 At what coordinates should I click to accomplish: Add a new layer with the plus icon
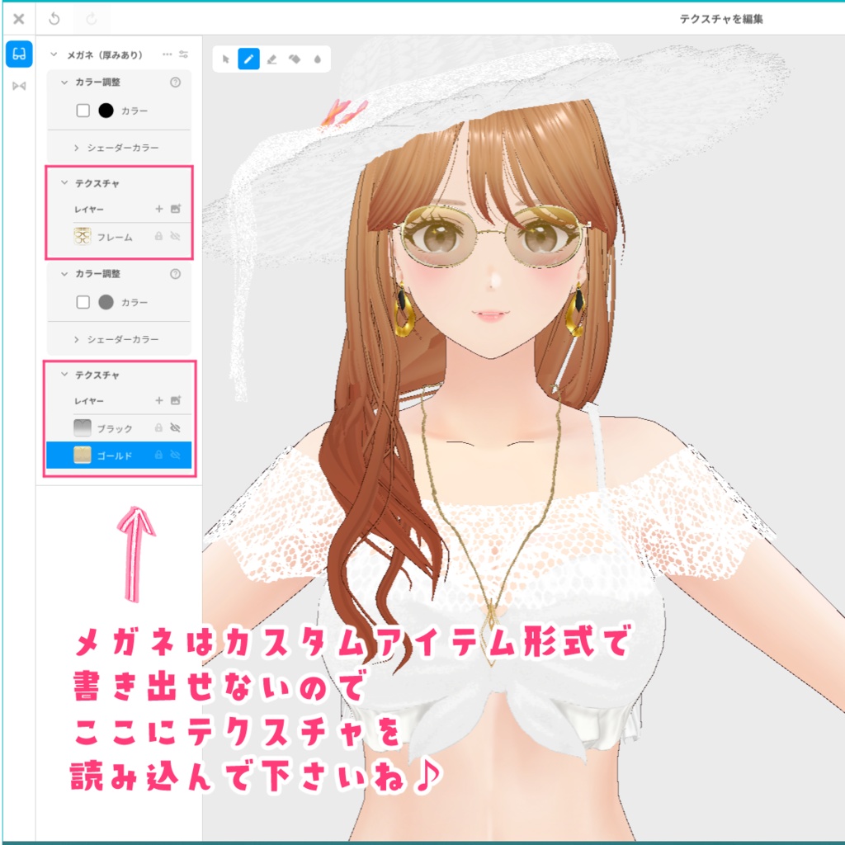[159, 207]
